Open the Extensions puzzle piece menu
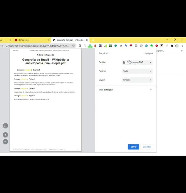The image size is (186, 193). 172,46
